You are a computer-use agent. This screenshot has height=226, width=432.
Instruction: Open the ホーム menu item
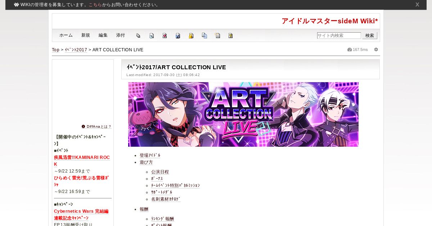click(x=66, y=36)
